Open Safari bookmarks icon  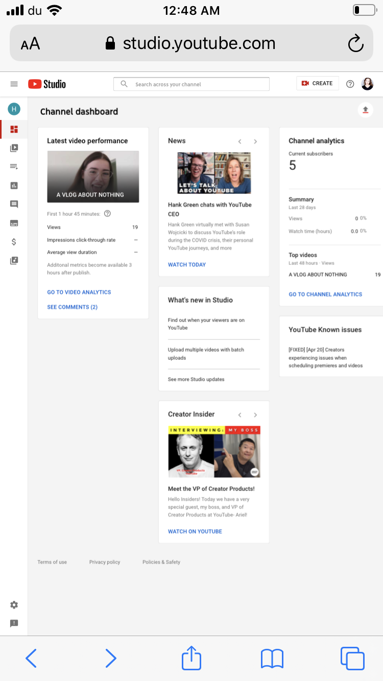coord(272,659)
